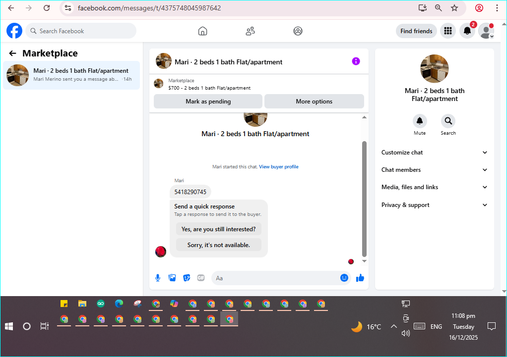507x357 pixels.
Task: Open File Explorer from taskbar
Action: (82, 304)
